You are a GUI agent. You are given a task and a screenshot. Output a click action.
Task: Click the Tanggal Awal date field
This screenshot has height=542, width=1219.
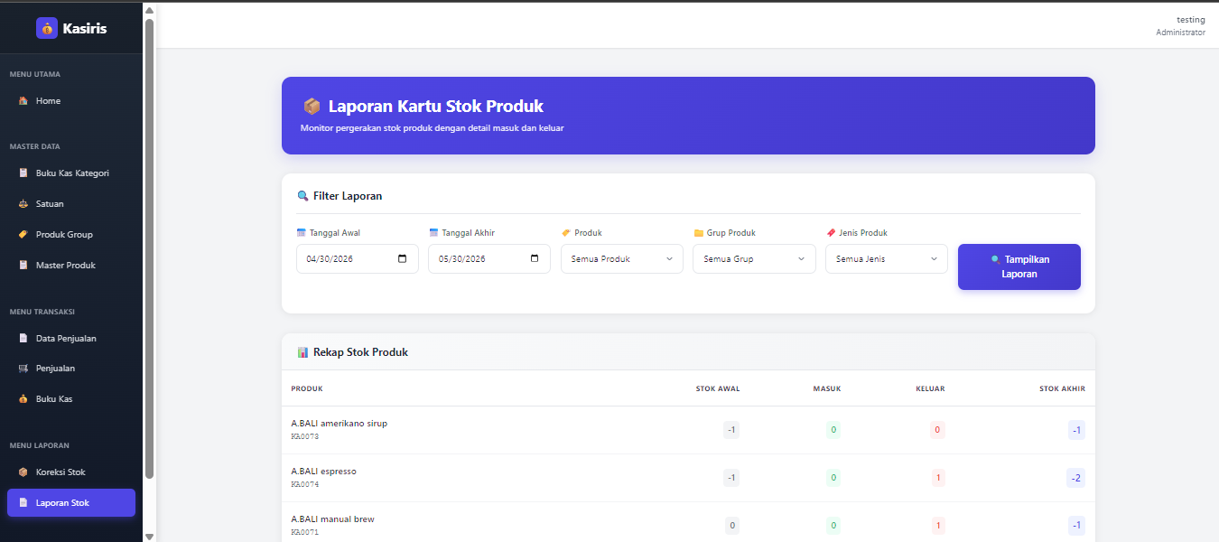coord(358,259)
